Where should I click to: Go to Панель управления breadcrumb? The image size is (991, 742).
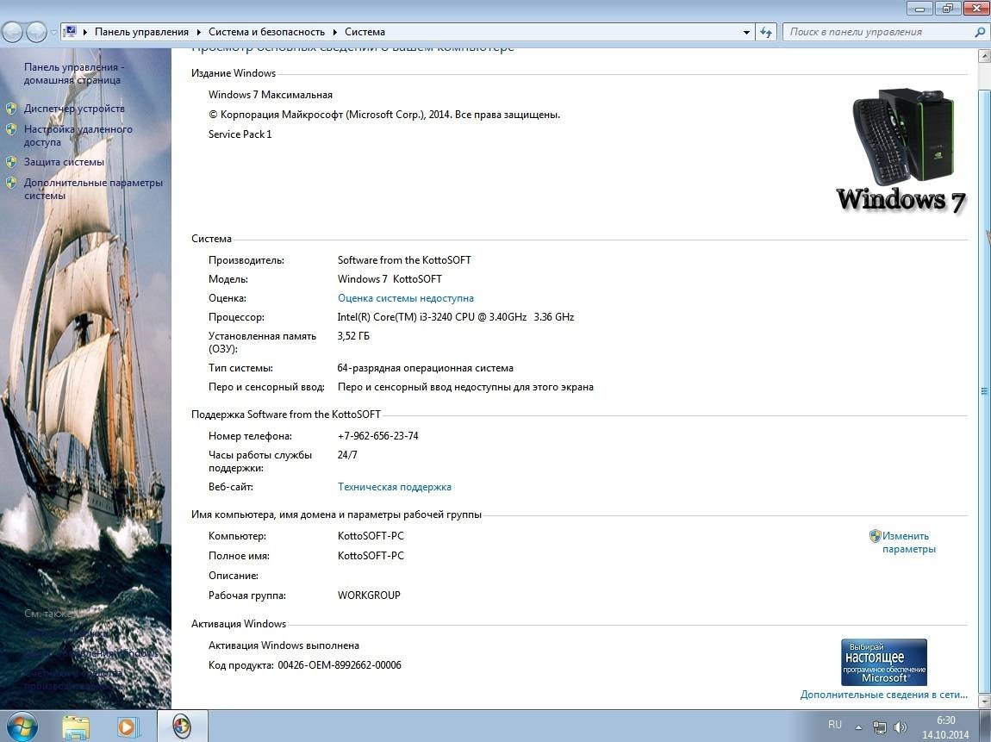tap(141, 32)
